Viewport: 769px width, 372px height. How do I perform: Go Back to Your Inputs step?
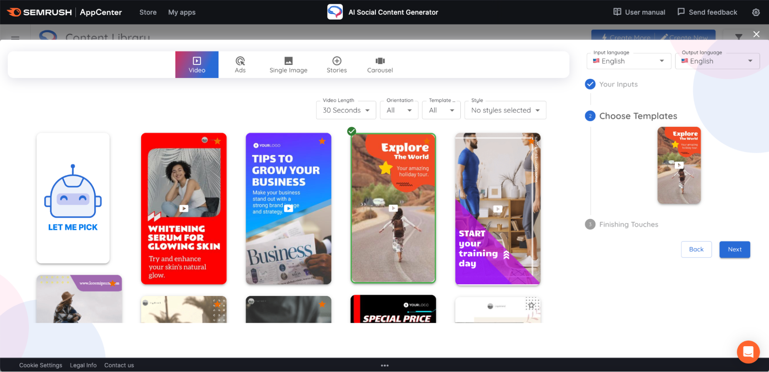696,249
